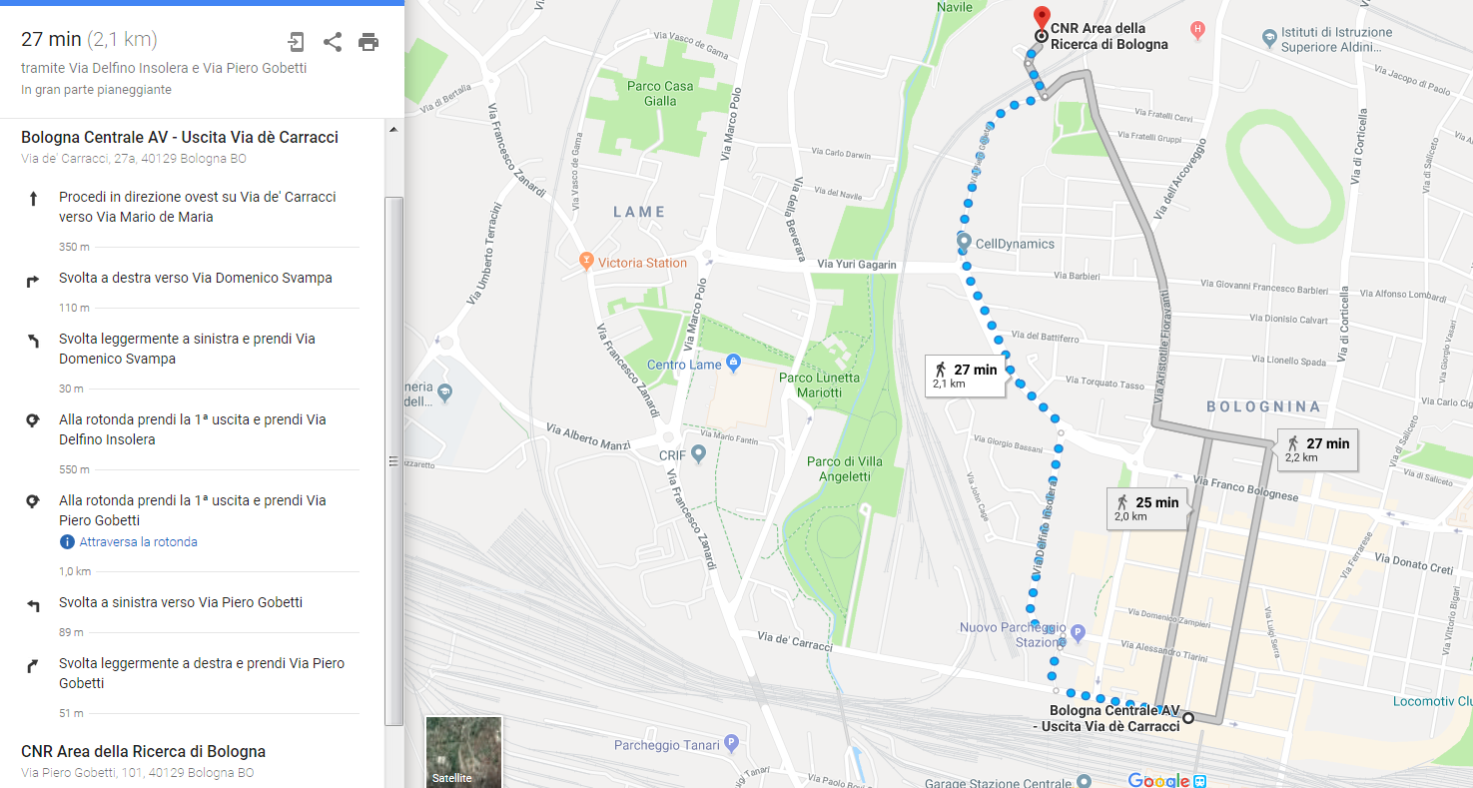Click origin Bologna Centrale AV heading
Image resolution: width=1473 pixels, height=788 pixels.
point(180,138)
